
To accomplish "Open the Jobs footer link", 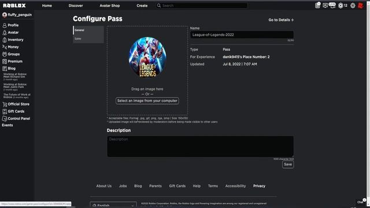I will coord(123,186).
